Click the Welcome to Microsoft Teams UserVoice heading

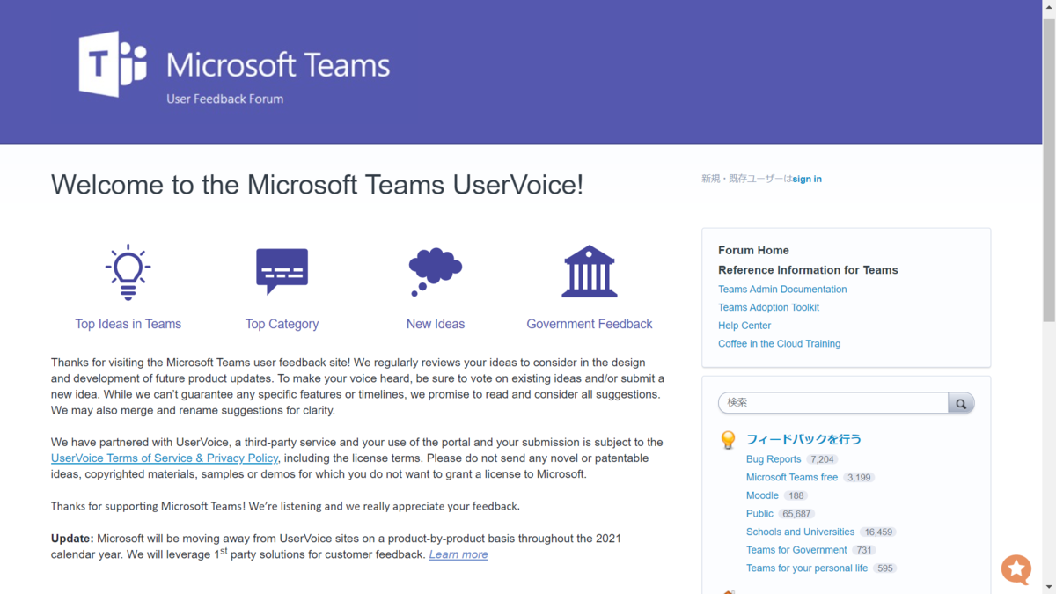click(x=317, y=185)
